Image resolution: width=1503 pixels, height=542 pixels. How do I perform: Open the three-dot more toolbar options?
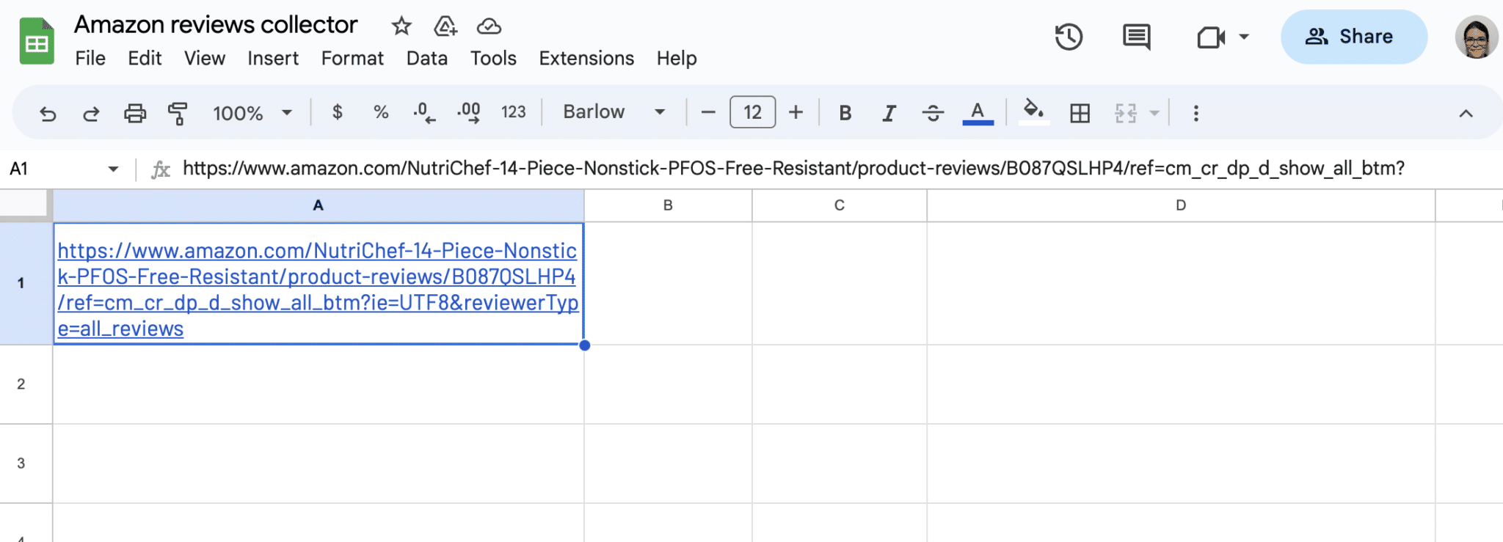(x=1196, y=113)
